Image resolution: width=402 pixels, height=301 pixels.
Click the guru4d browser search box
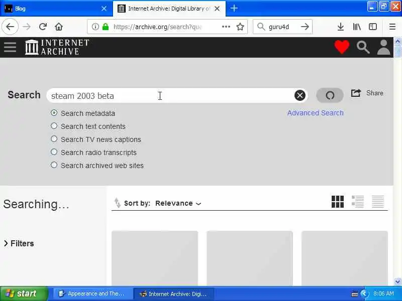(282, 27)
